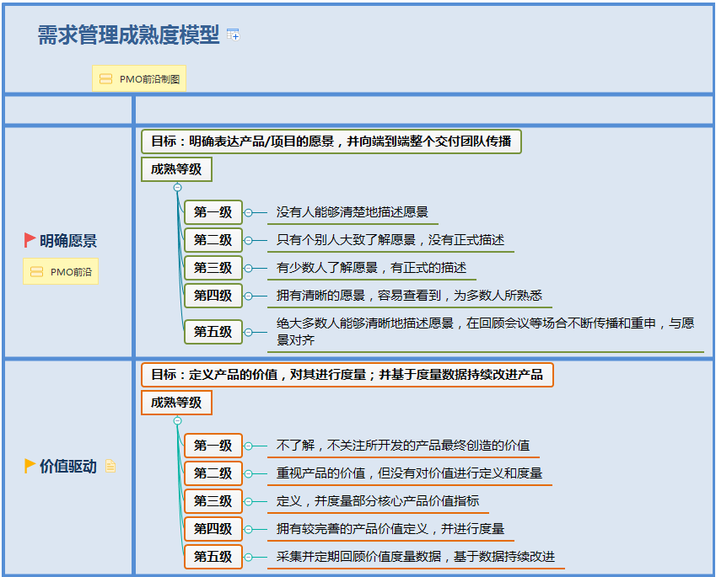
Task: Select text 只有个别人大致了解愿景，没有正式描述
Action: [x=390, y=240]
